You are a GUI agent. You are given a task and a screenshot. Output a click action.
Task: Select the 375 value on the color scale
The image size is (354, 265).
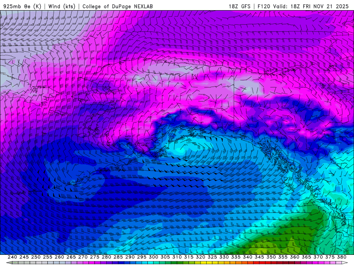[x=330, y=257]
